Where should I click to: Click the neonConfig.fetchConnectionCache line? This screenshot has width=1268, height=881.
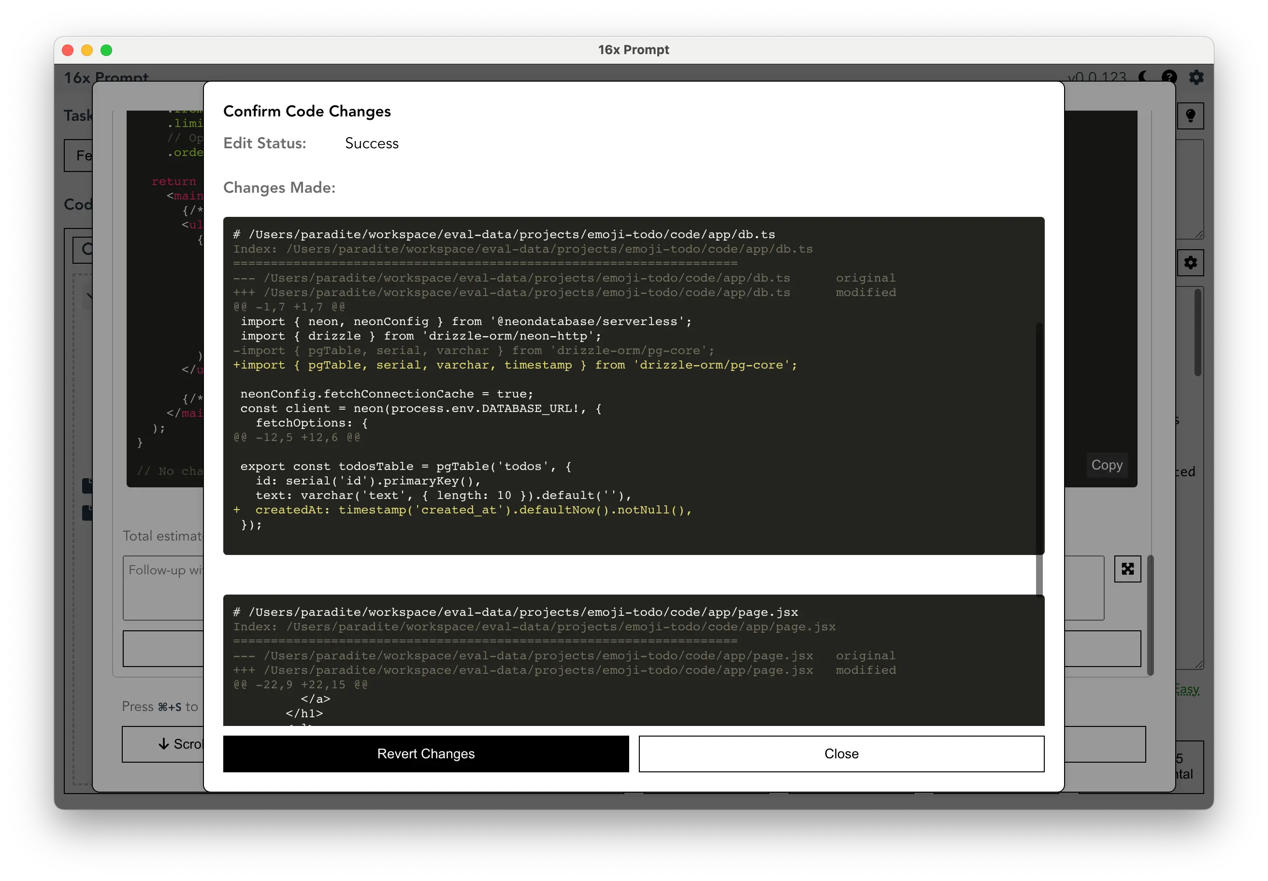click(387, 394)
